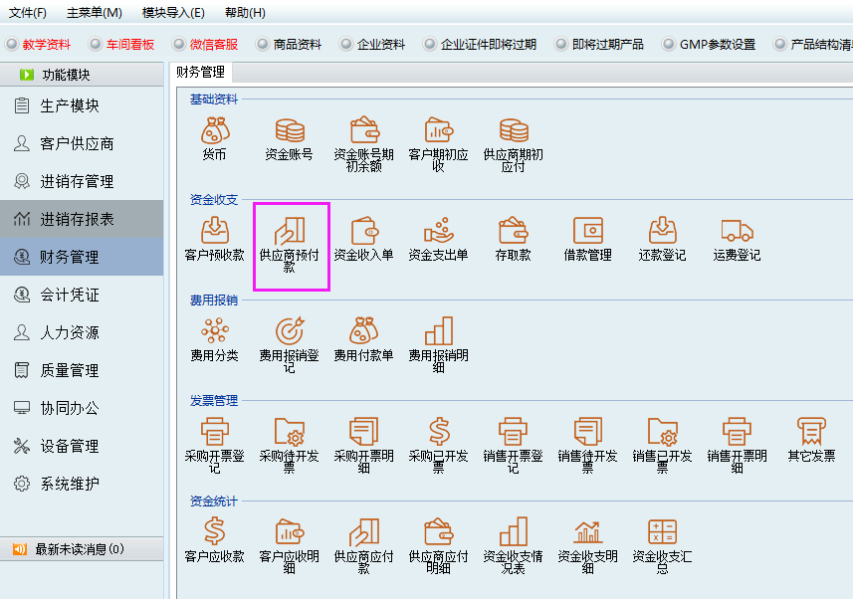Go to 人力资源 sidebar module
The height and width of the screenshot is (599, 853).
pos(70,333)
